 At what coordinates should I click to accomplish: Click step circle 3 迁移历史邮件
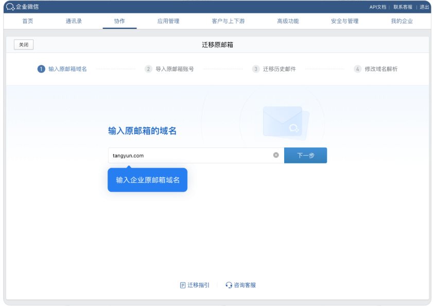(x=255, y=68)
